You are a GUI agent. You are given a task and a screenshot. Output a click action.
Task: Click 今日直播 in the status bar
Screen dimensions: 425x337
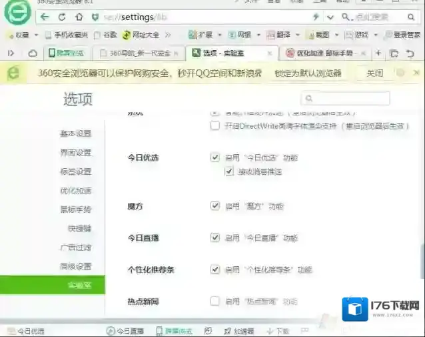[125, 331]
